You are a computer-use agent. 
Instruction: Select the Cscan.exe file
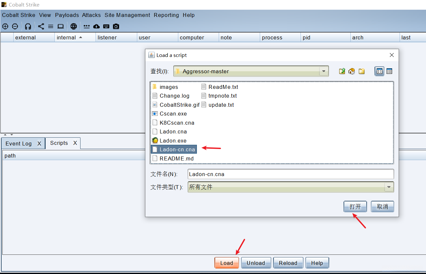click(169, 114)
